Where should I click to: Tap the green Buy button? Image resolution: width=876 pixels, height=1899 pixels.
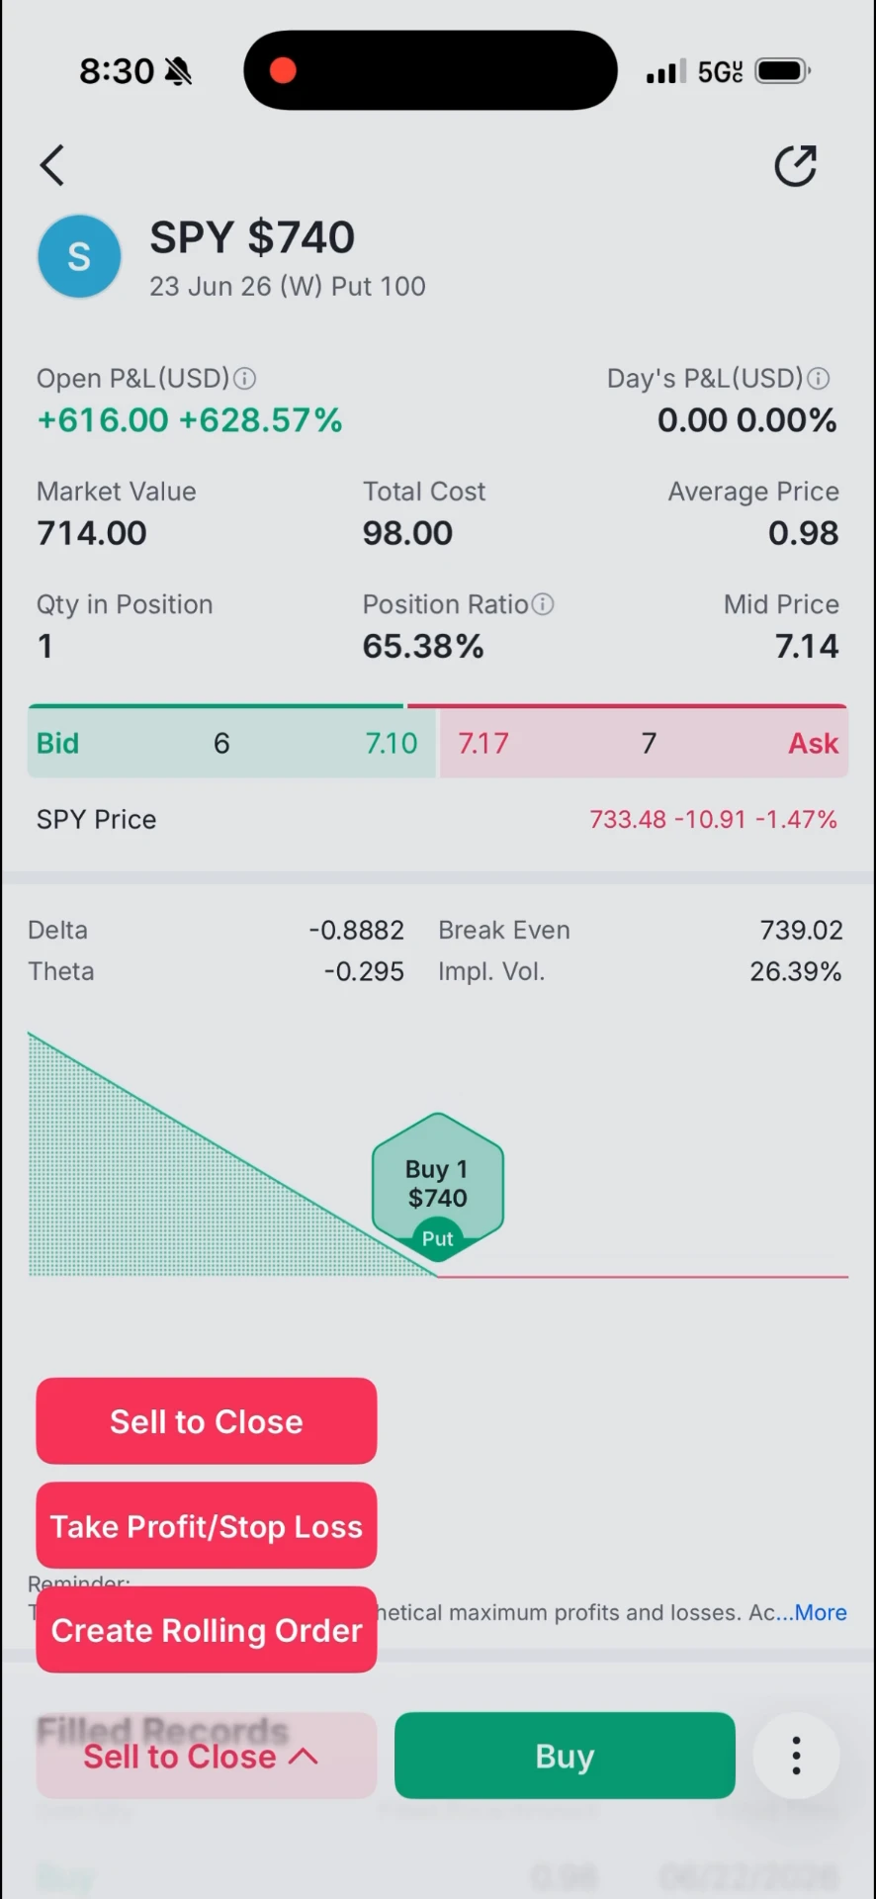pos(565,1756)
